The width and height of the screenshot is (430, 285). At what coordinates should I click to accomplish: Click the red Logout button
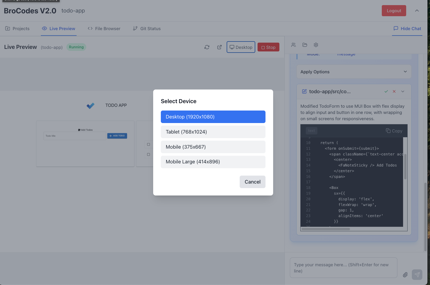tap(394, 11)
